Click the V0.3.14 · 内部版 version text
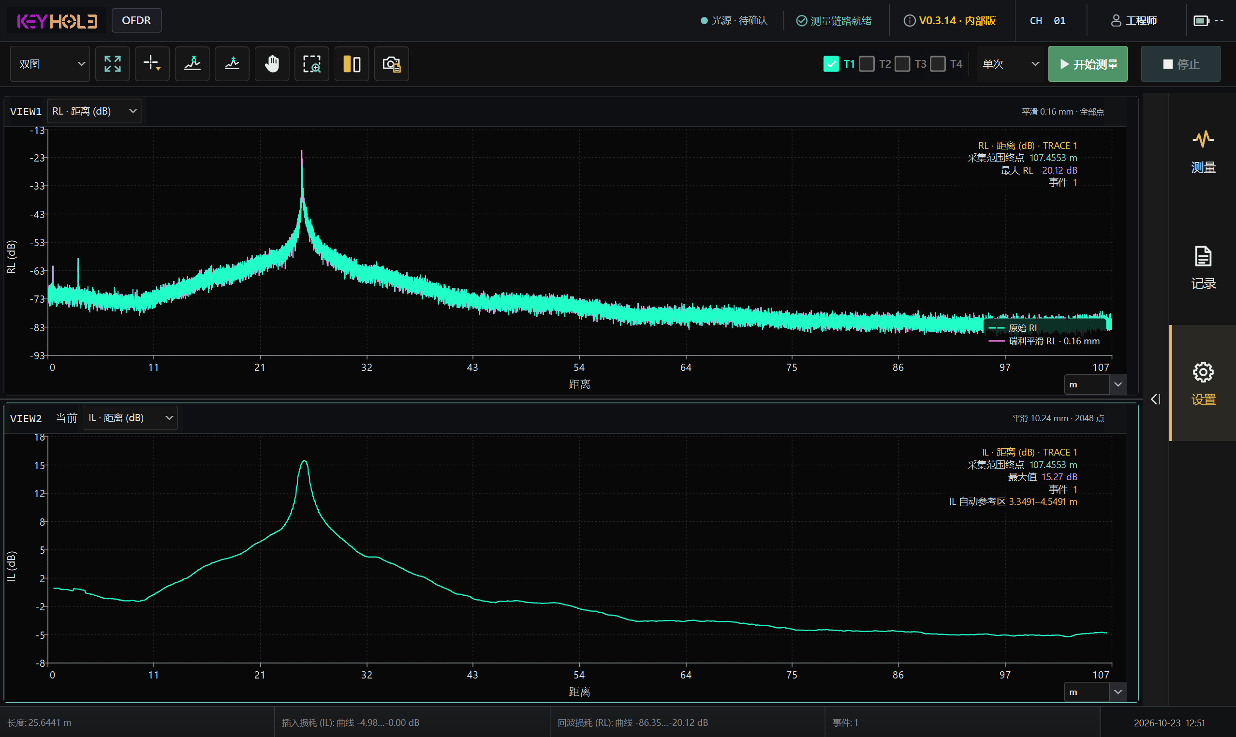Image resolution: width=1236 pixels, height=737 pixels. click(957, 20)
